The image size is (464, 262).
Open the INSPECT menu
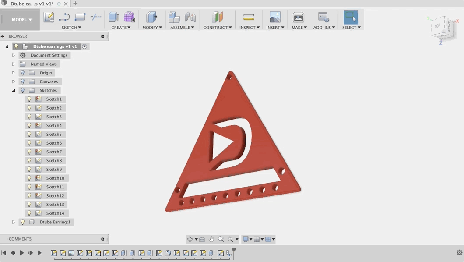(250, 28)
